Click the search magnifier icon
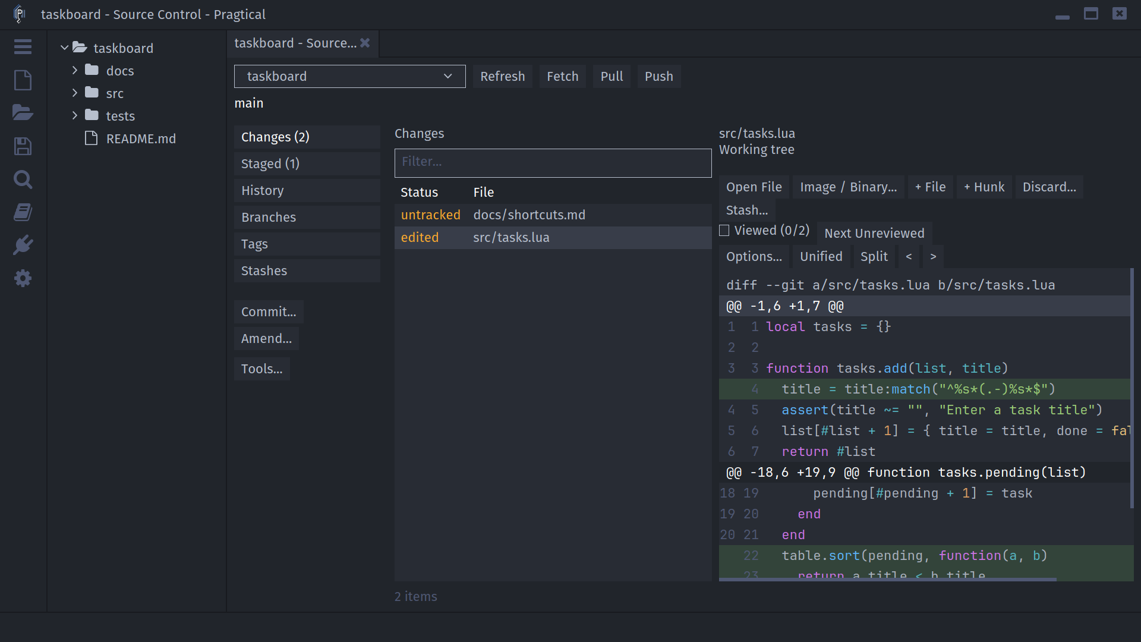The image size is (1141, 642). [x=23, y=179]
